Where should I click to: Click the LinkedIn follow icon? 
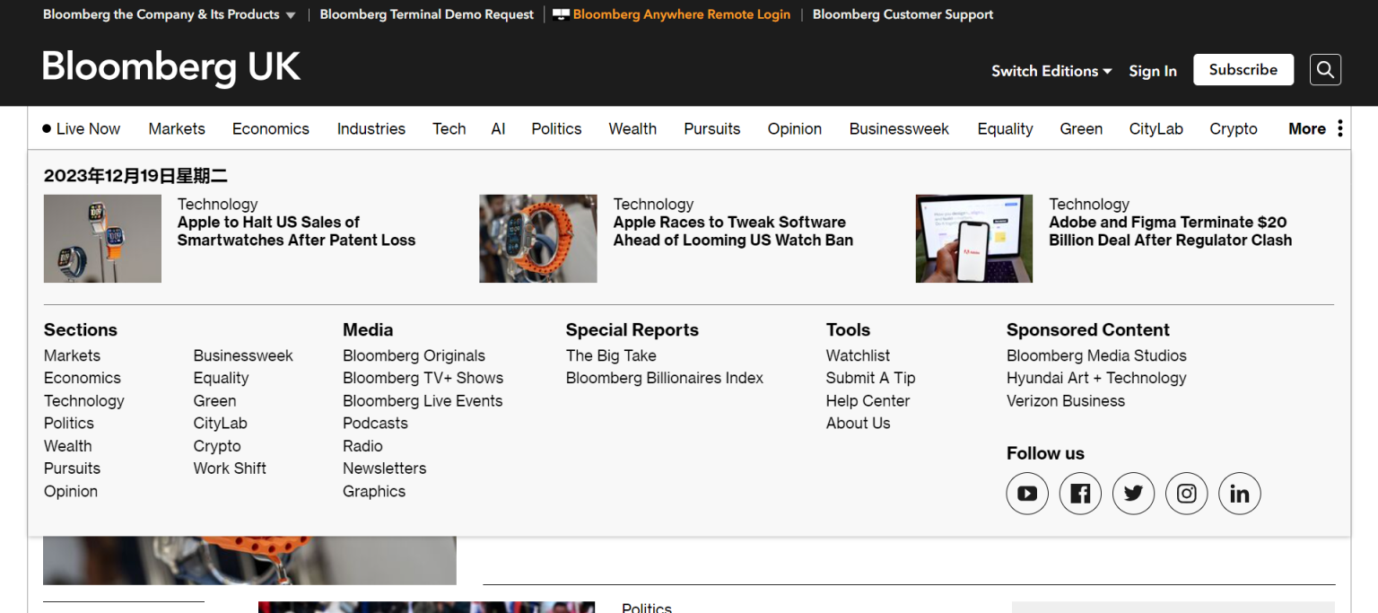tap(1239, 494)
